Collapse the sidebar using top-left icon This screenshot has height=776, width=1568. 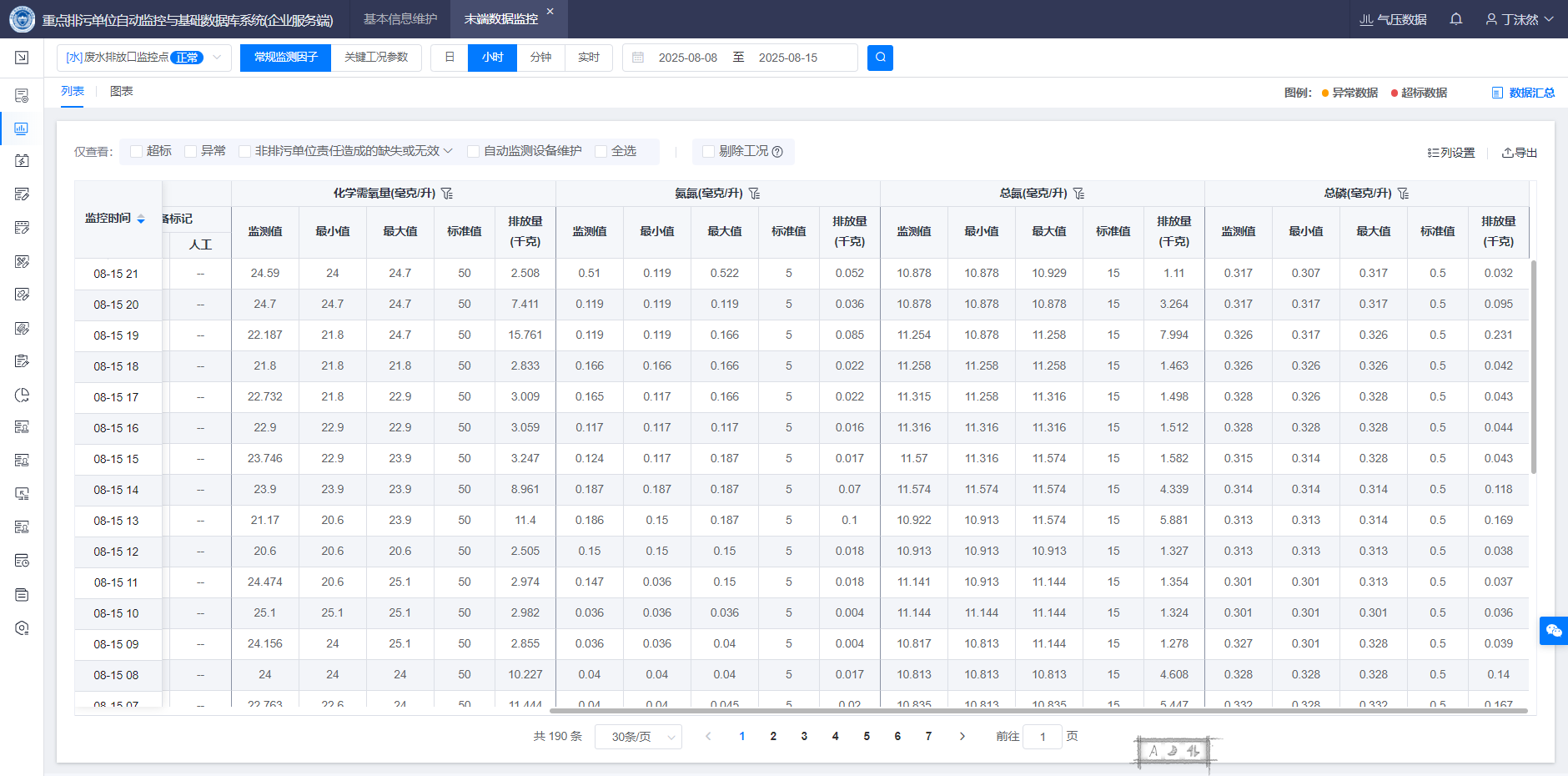22,58
